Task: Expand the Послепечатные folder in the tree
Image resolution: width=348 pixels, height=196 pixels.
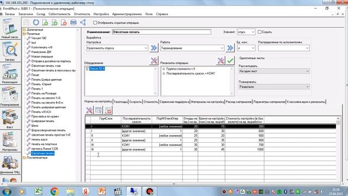Action: click(x=37, y=157)
